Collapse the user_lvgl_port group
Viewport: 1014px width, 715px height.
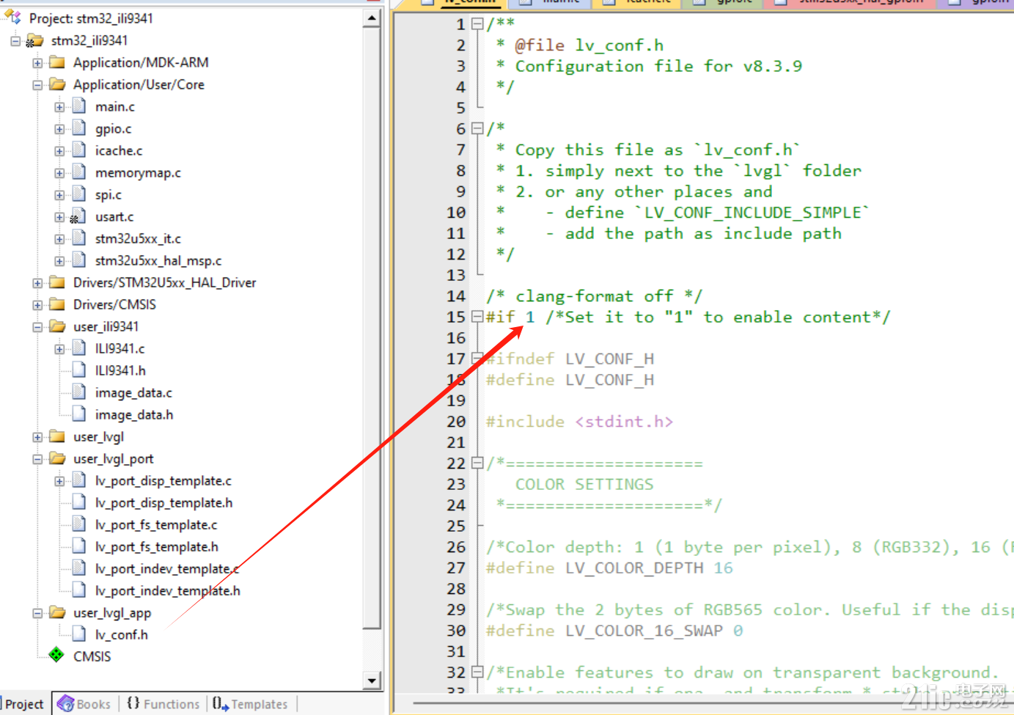point(37,459)
